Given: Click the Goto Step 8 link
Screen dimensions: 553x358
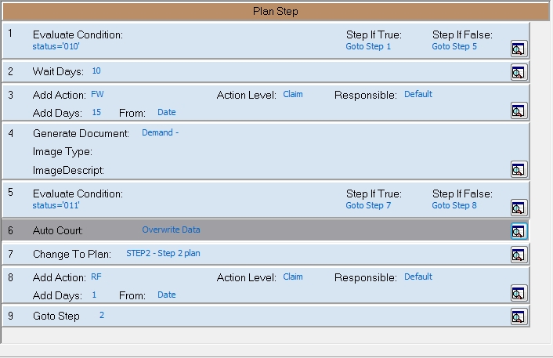Looking at the screenshot, I should 454,206.
